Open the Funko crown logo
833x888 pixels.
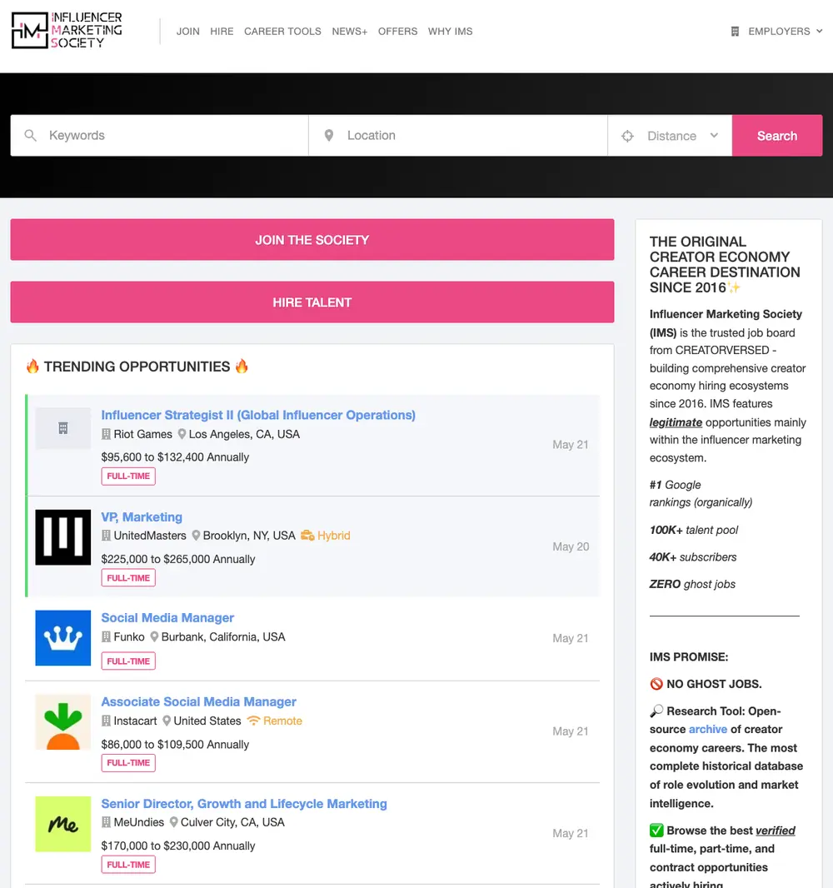pos(62,638)
